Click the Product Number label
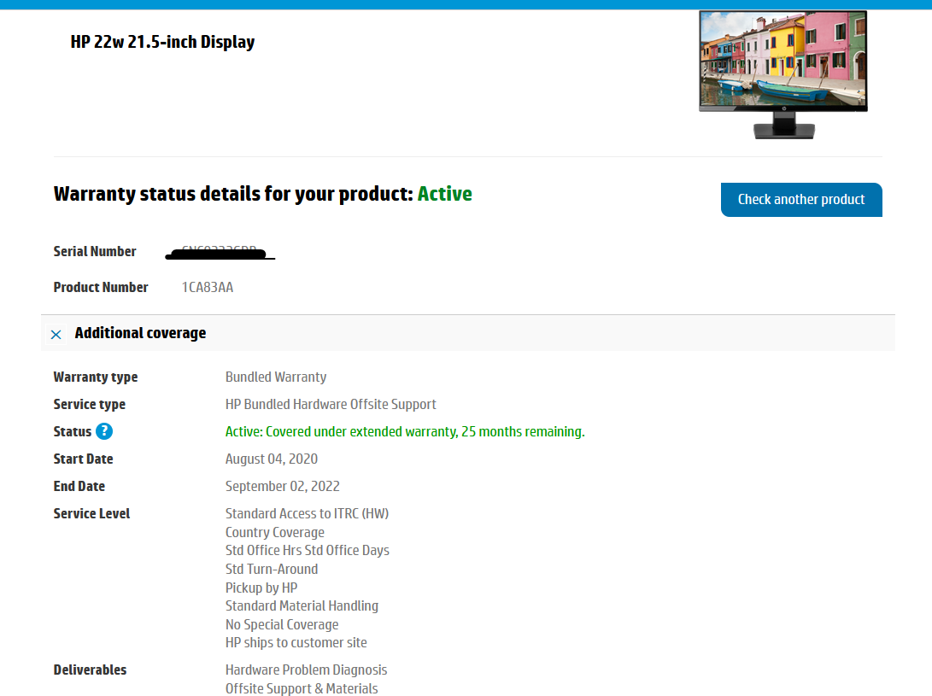The image size is (932, 696). coord(101,288)
